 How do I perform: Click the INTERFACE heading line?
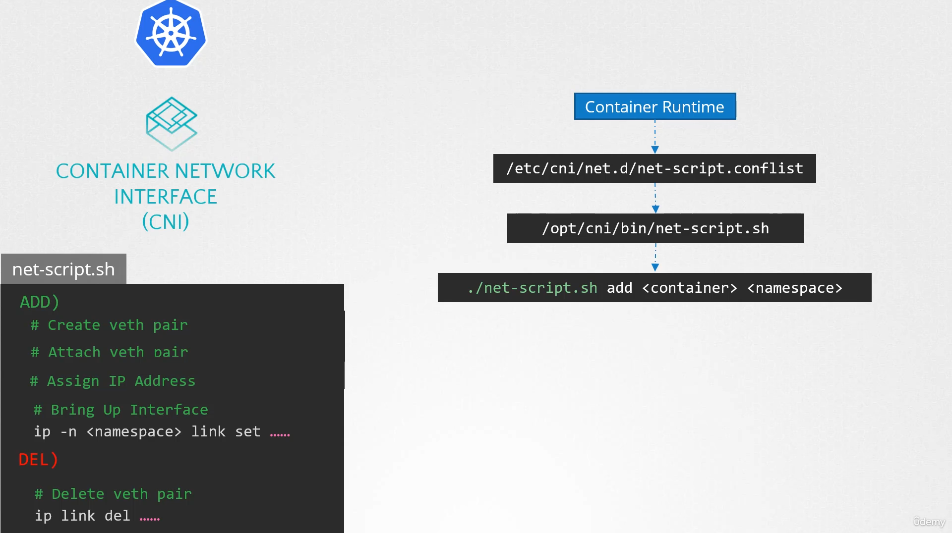(166, 197)
